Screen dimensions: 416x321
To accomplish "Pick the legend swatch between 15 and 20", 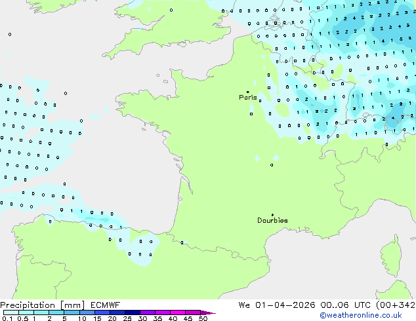I will 102,312.
